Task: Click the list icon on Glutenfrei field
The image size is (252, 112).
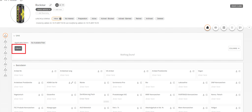Action: [x=75, y=95]
